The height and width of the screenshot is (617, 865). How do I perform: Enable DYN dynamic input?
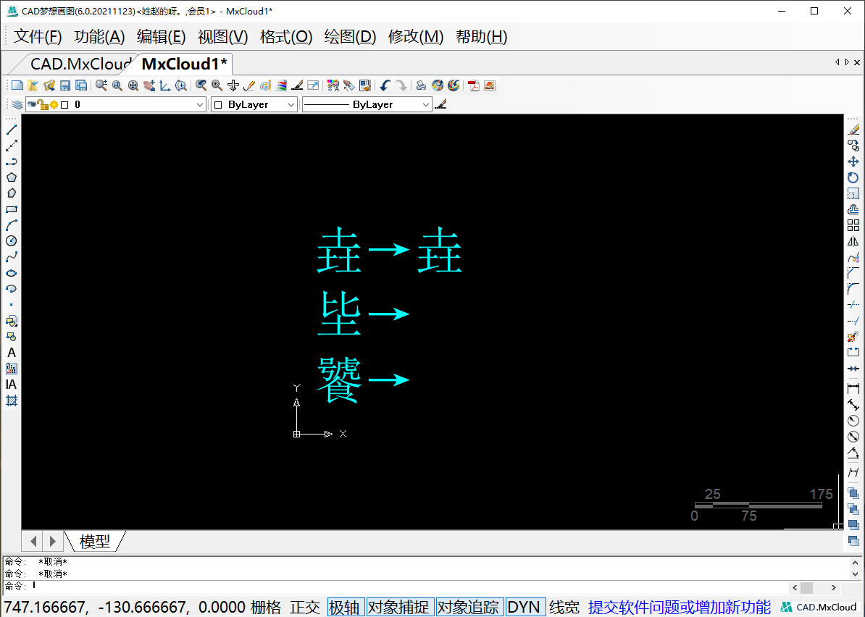[x=525, y=607]
